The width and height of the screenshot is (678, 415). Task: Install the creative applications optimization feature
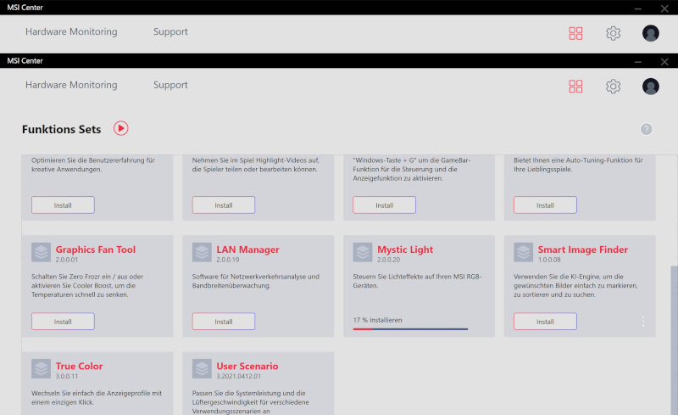[63, 205]
